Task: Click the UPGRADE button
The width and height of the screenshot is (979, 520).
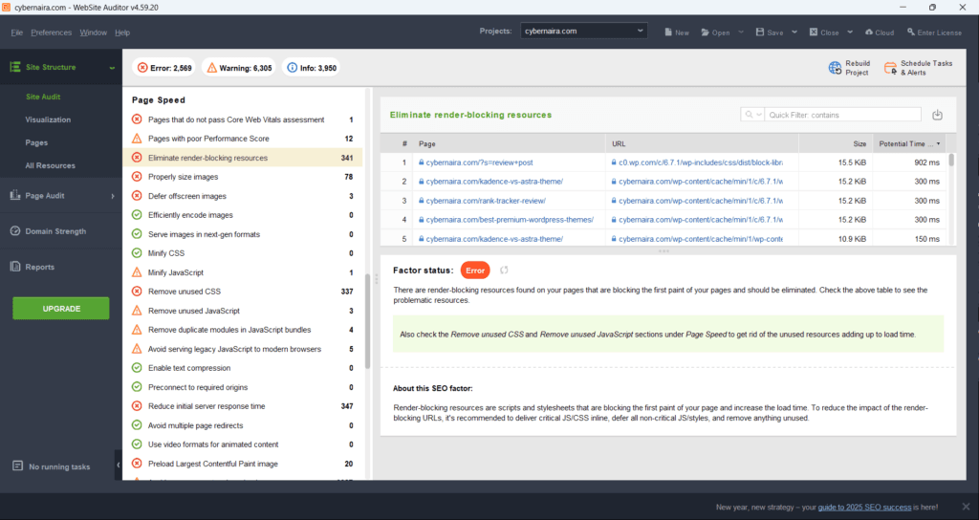Action: (x=61, y=309)
